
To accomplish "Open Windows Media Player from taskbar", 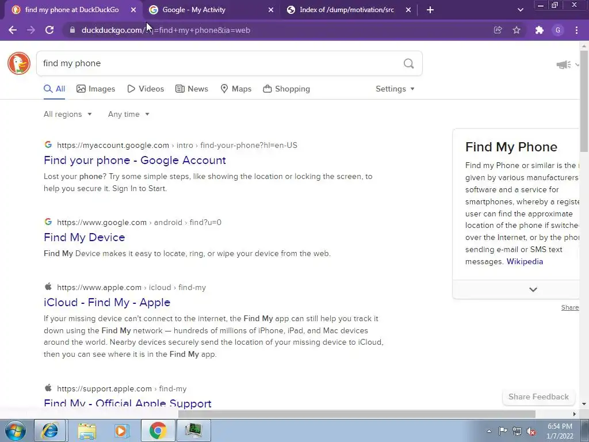I will tap(121, 430).
